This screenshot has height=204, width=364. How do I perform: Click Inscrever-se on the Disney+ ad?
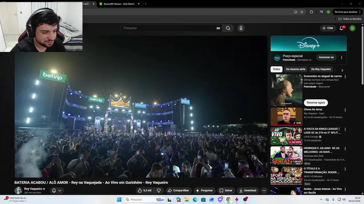click(x=326, y=57)
